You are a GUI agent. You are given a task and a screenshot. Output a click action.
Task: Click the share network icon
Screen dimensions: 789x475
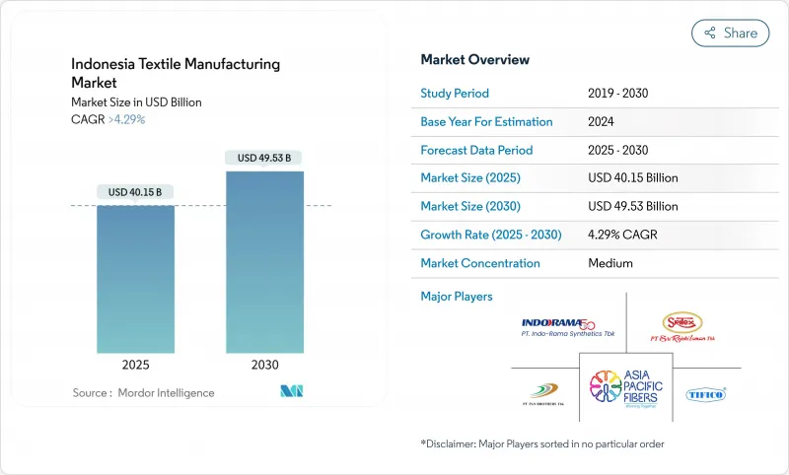click(x=709, y=33)
